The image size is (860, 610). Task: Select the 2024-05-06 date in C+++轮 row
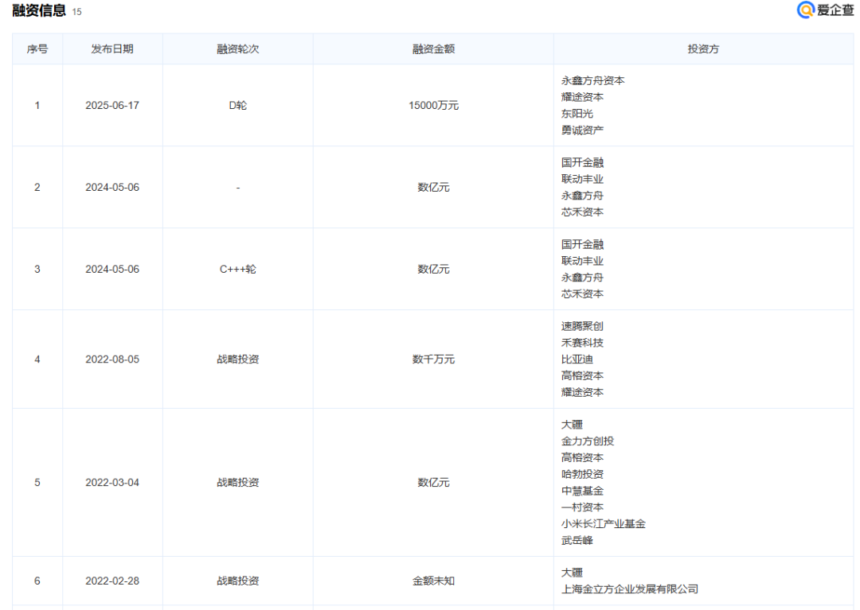[x=112, y=269]
